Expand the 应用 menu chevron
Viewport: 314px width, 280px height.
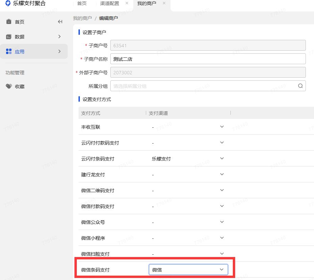(x=59, y=51)
